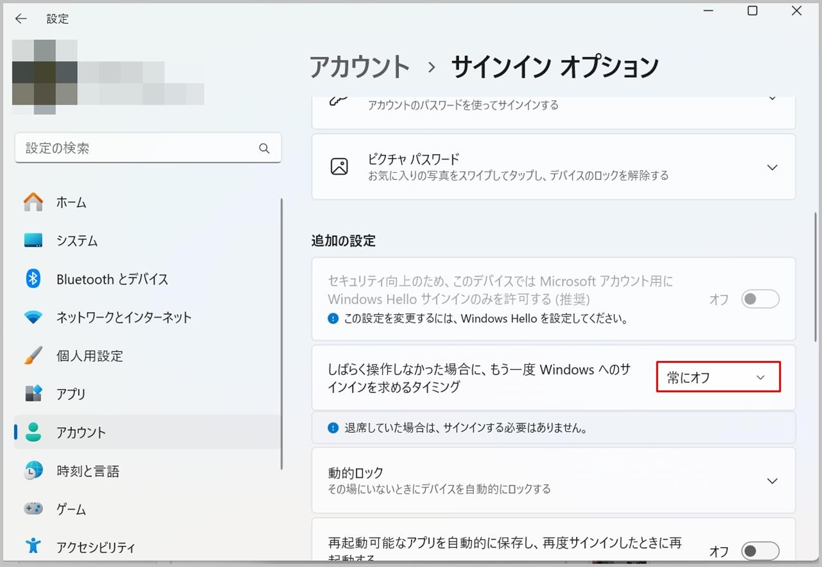Image resolution: width=822 pixels, height=567 pixels.
Task: Click the アカウント breadcrumb link
Action: 360,67
